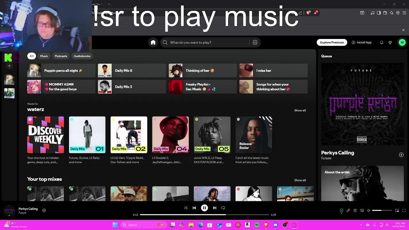Open Queue icon in bottom bar
This screenshot has width=409, height=230.
point(355,211)
